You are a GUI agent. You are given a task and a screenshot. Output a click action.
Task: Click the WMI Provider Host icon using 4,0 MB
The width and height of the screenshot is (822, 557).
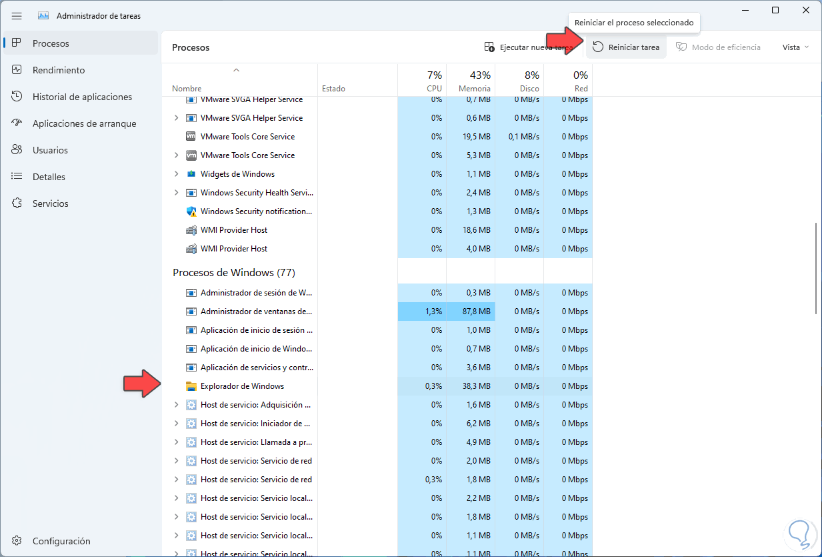tap(191, 249)
